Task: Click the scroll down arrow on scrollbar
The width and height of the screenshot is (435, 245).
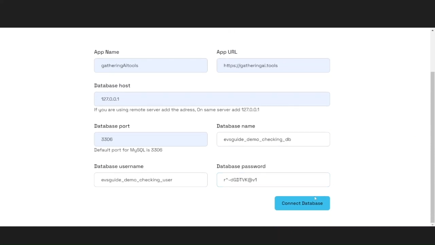Action: pyautogui.click(x=432, y=224)
